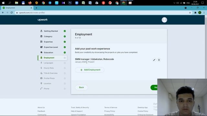Viewport: 207px width, 116px height.
Task: Click the Add Employment button
Action: [90, 70]
